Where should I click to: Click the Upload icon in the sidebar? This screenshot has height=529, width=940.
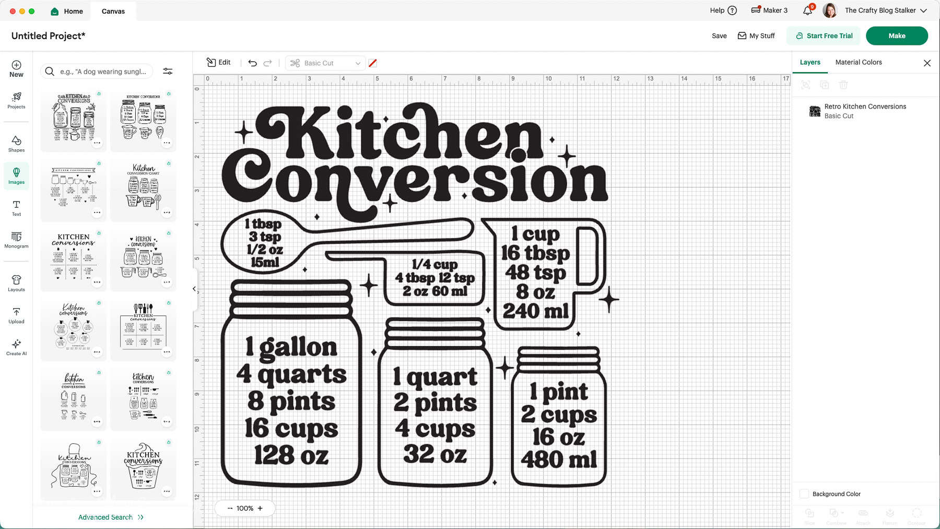tap(16, 315)
